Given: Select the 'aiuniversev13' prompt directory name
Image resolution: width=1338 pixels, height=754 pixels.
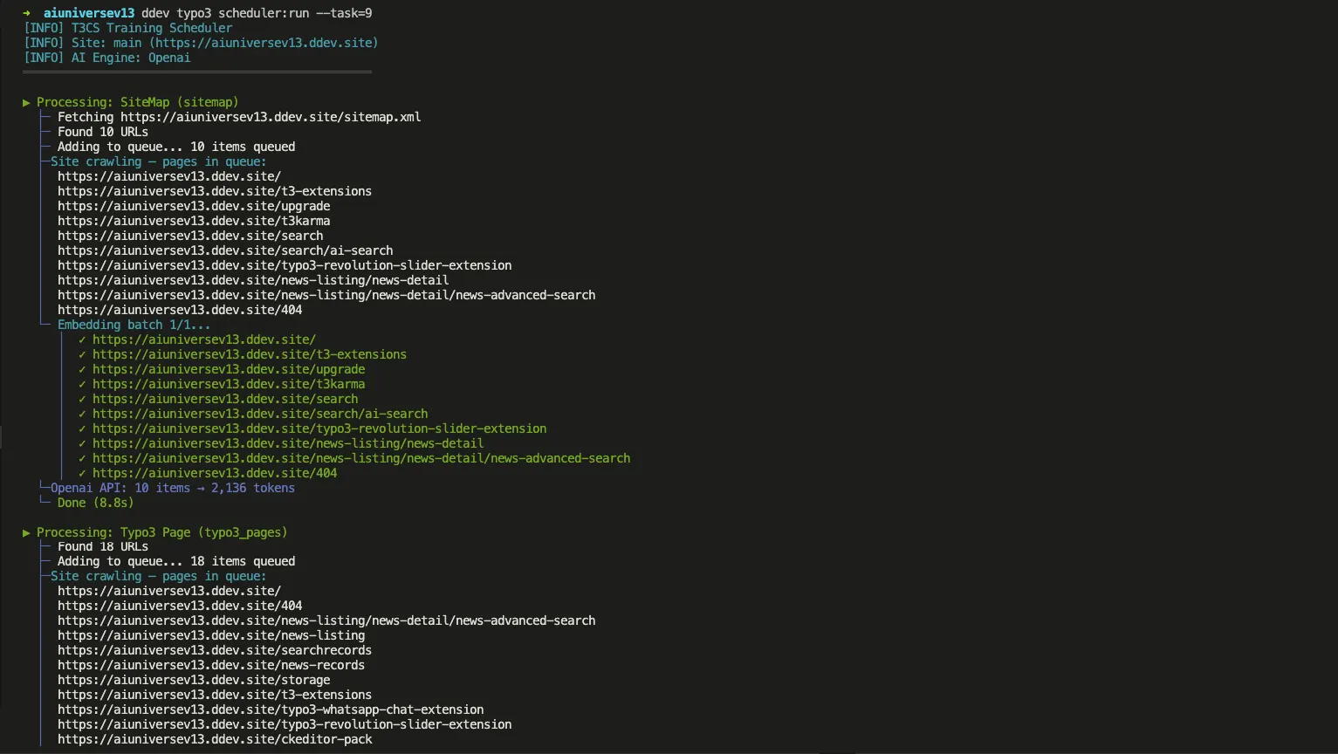Looking at the screenshot, I should 89,13.
